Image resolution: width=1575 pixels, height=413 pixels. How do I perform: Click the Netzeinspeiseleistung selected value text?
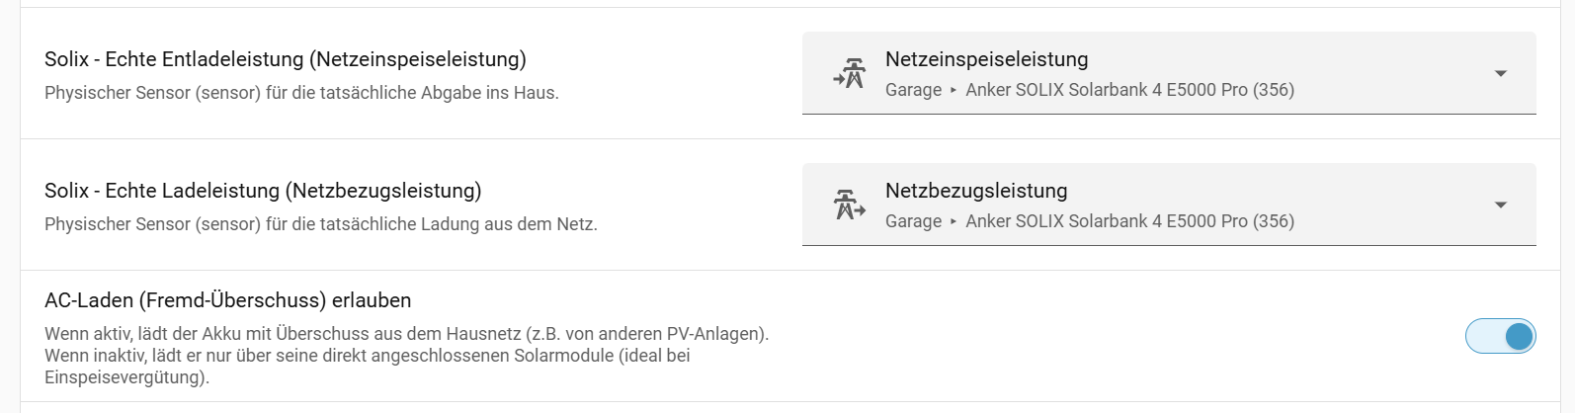[986, 59]
